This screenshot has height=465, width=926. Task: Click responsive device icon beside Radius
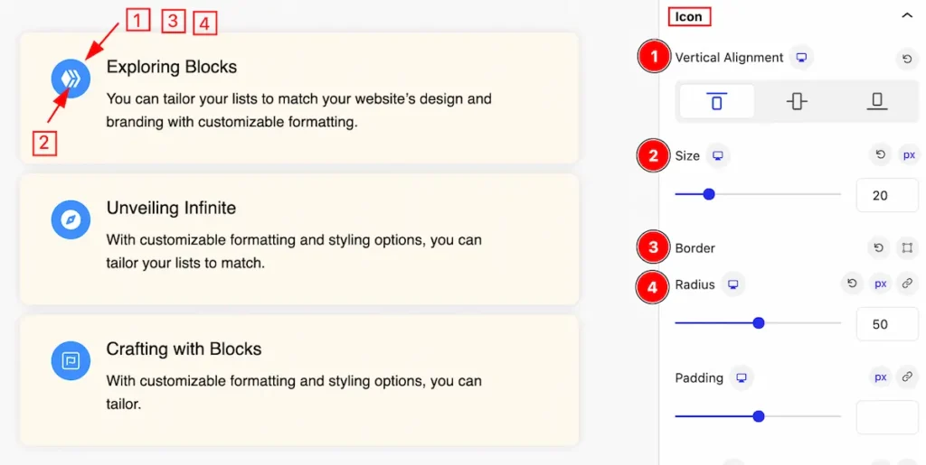[732, 284]
